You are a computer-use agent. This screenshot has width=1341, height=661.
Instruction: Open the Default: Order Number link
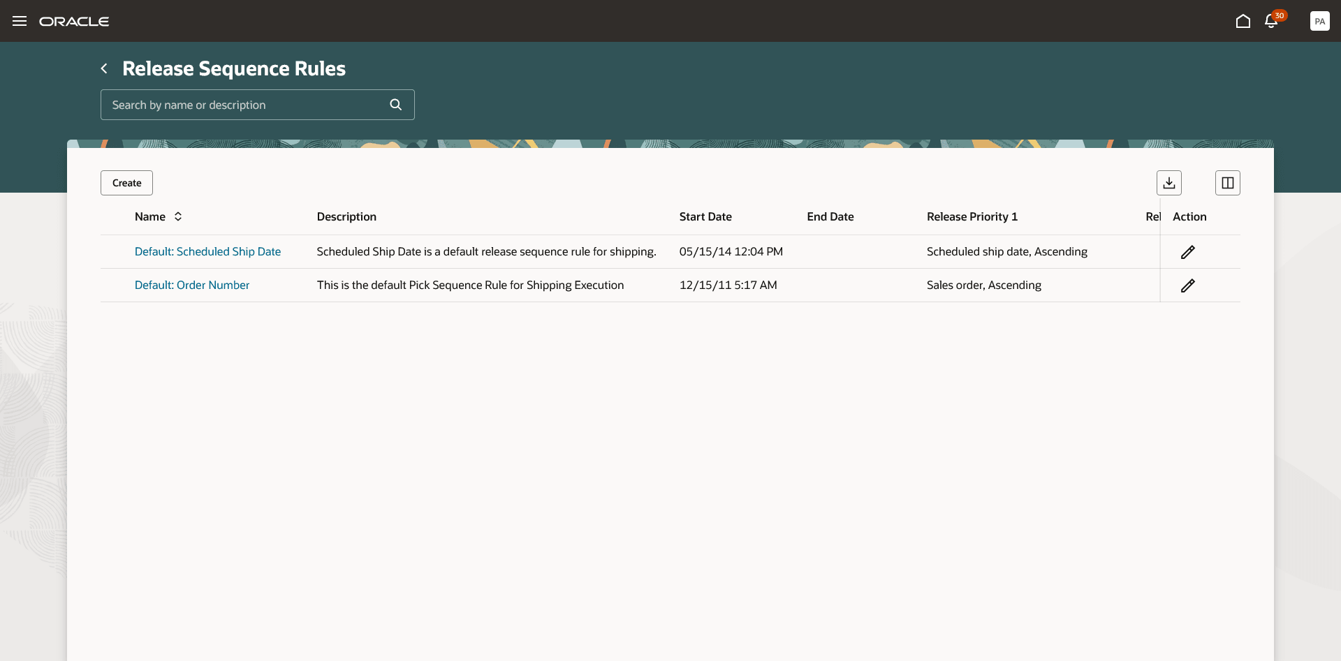pyautogui.click(x=192, y=285)
